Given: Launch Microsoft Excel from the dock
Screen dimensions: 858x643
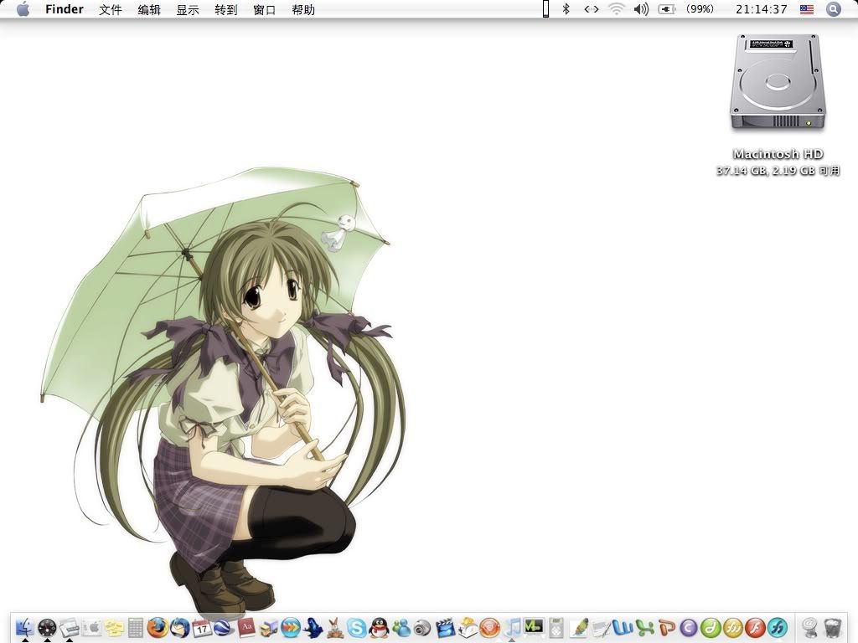Looking at the screenshot, I should point(644,627).
